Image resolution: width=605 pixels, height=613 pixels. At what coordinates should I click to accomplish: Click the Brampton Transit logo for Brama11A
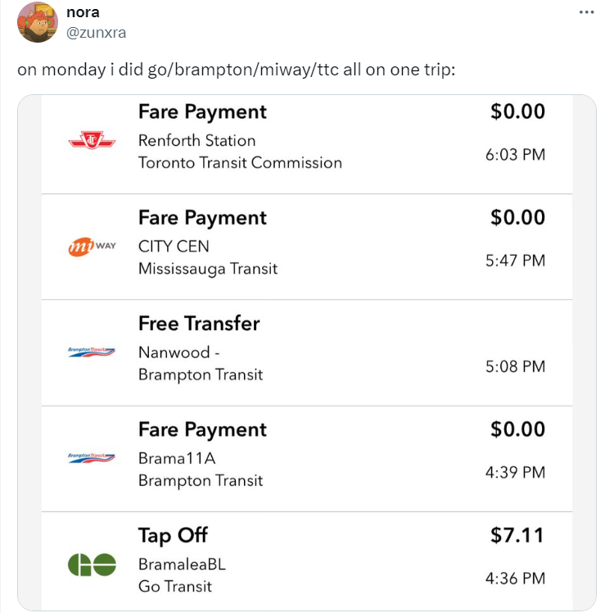91,458
